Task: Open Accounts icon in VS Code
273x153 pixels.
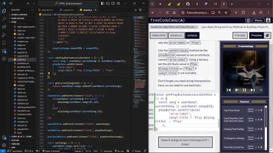Action: click(x=4, y=137)
